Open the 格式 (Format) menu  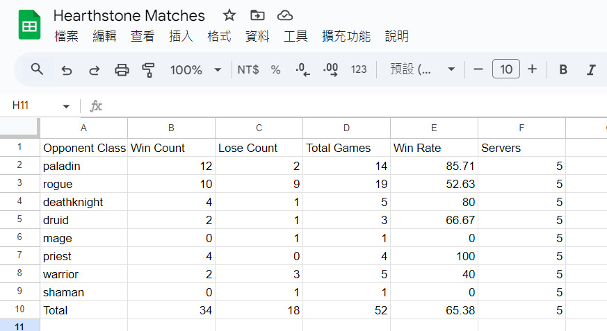(x=219, y=36)
